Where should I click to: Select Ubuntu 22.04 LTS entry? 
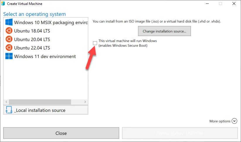click(46, 48)
